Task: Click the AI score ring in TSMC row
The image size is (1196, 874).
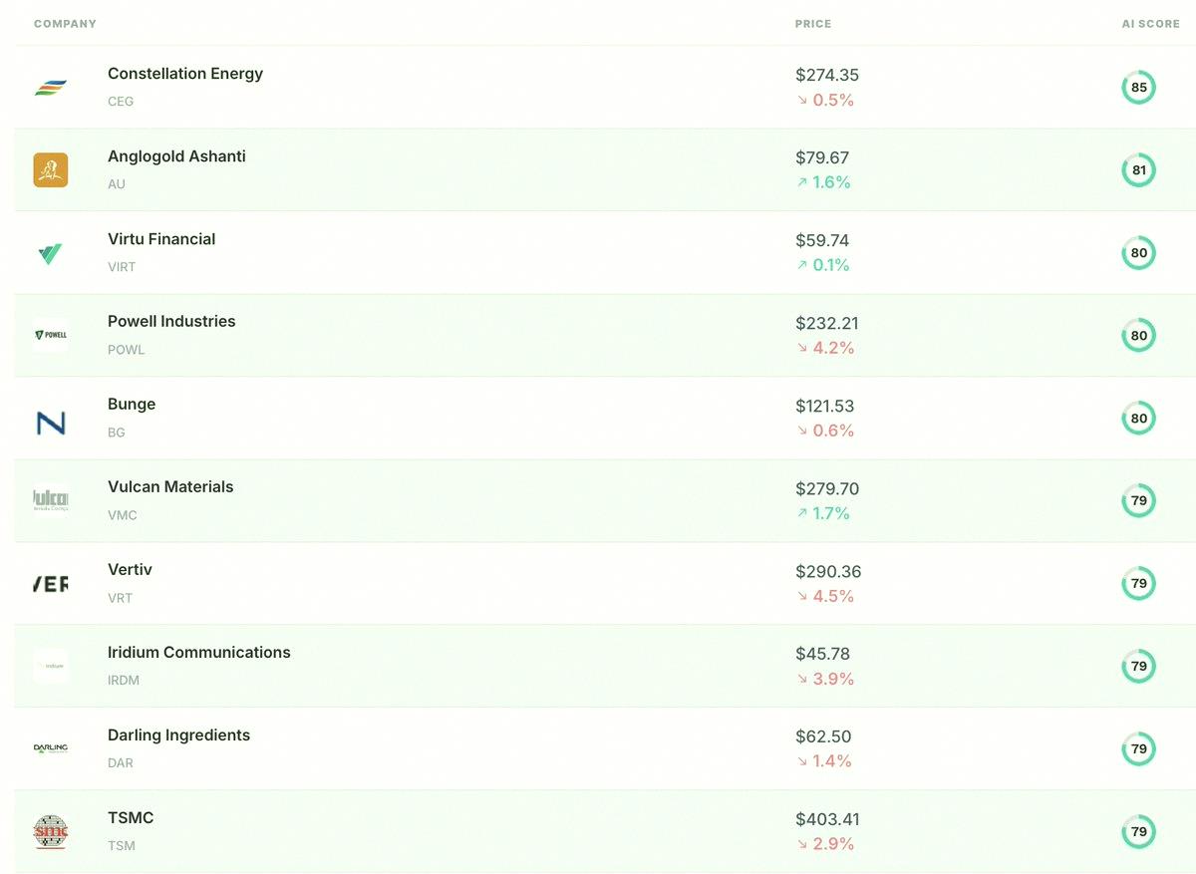Action: point(1139,832)
